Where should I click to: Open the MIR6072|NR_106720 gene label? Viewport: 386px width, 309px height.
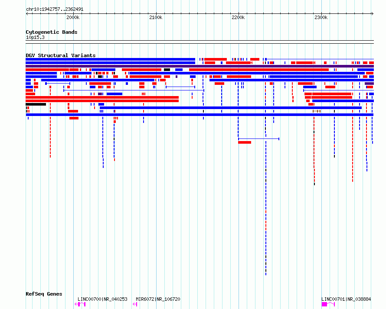(158, 299)
